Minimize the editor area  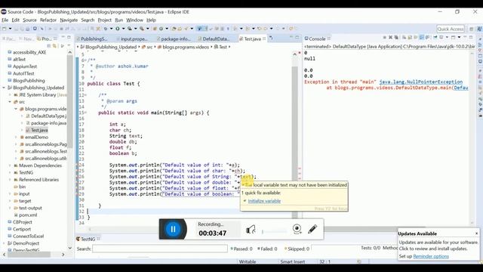(x=291, y=37)
